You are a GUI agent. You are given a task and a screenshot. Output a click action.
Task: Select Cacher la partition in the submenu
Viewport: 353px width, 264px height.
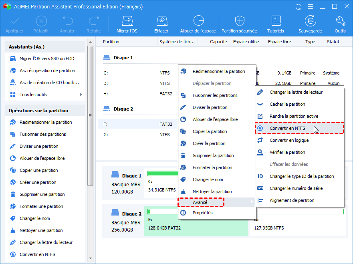[x=299, y=104]
